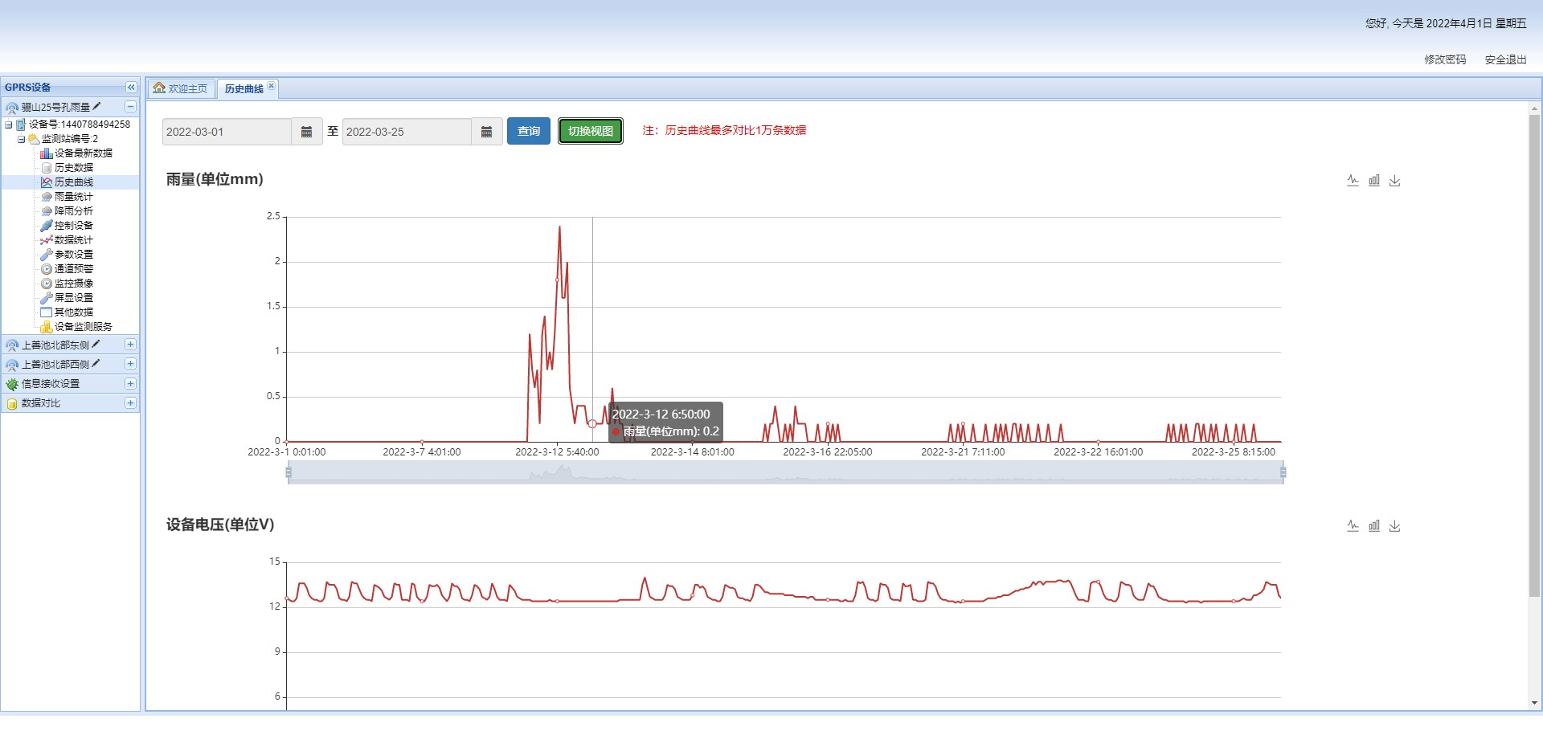Expand the 数据对比 accordion section
1543x735 pixels.
130,403
